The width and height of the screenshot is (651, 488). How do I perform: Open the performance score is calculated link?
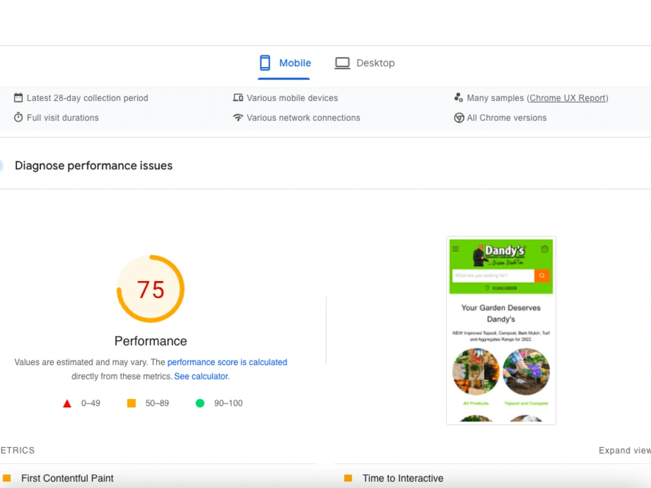click(x=227, y=362)
